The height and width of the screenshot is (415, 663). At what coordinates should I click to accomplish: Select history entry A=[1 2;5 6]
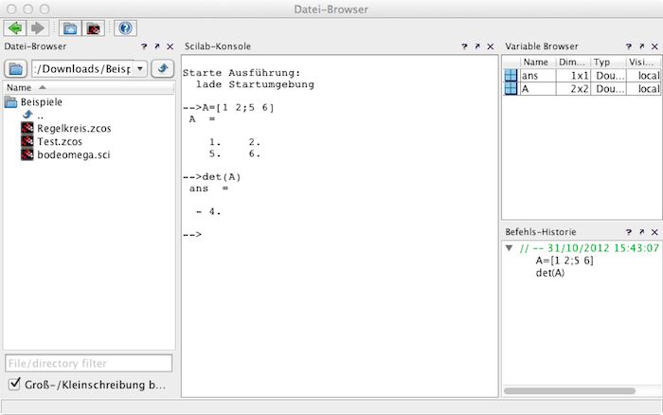coord(564,261)
